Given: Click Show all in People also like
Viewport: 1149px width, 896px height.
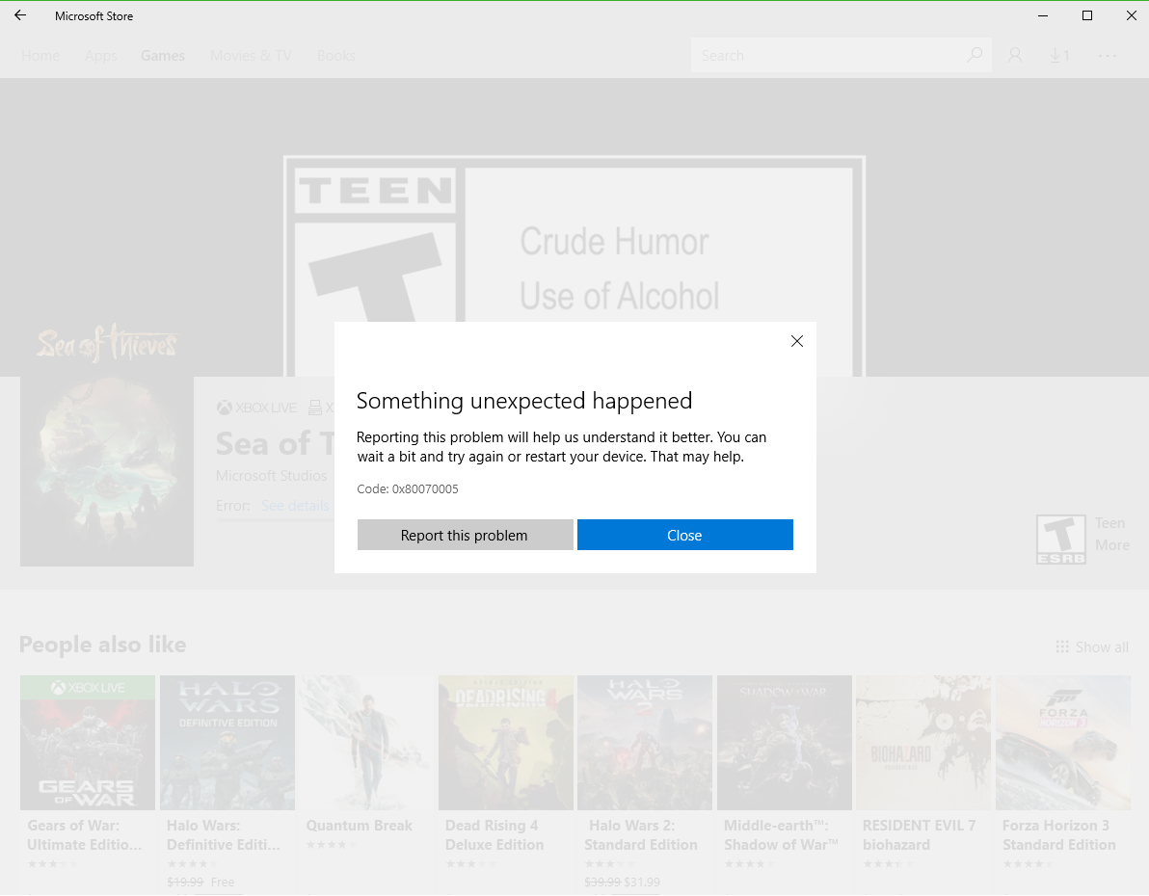Looking at the screenshot, I should click(1102, 646).
